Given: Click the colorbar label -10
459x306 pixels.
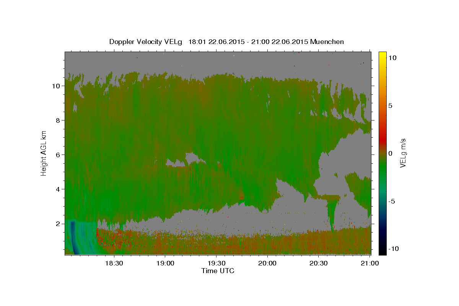Looking at the screenshot, I should click(394, 249).
